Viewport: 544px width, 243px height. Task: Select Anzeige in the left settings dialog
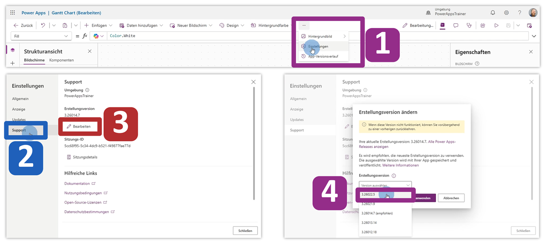click(19, 109)
